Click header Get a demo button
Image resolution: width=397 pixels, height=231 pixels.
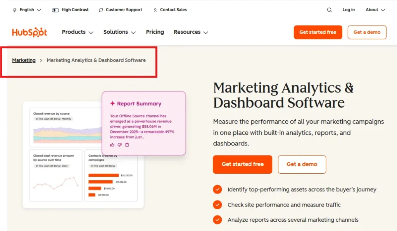coord(367,32)
